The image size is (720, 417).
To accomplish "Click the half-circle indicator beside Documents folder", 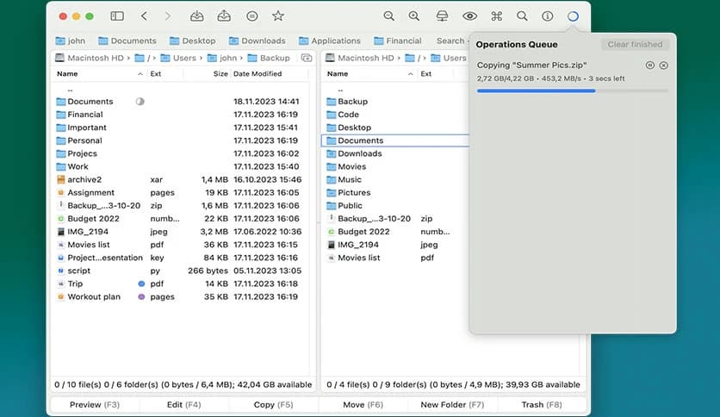I will pyautogui.click(x=140, y=102).
